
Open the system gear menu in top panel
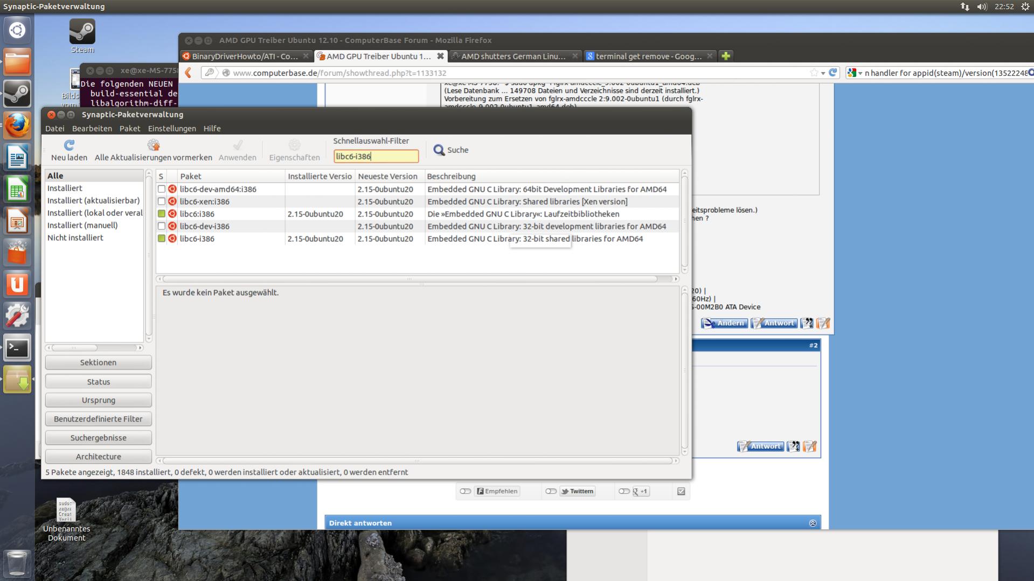pyautogui.click(x=1025, y=6)
